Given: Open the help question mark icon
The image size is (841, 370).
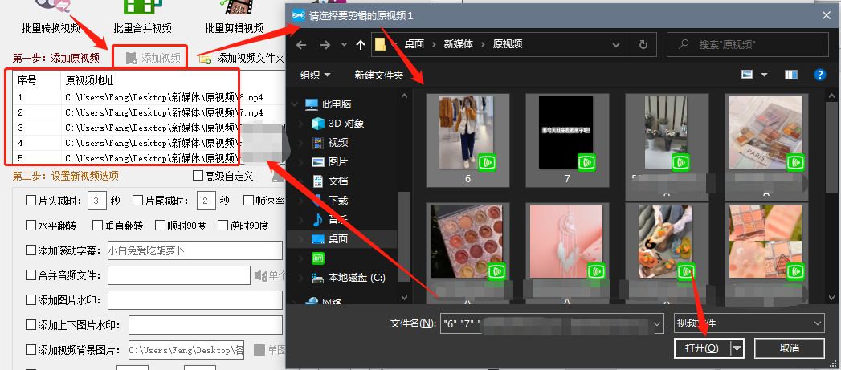Looking at the screenshot, I should [819, 75].
